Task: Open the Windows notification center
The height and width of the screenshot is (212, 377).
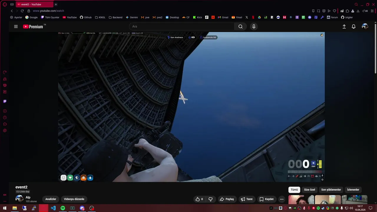Action: click(x=371, y=208)
